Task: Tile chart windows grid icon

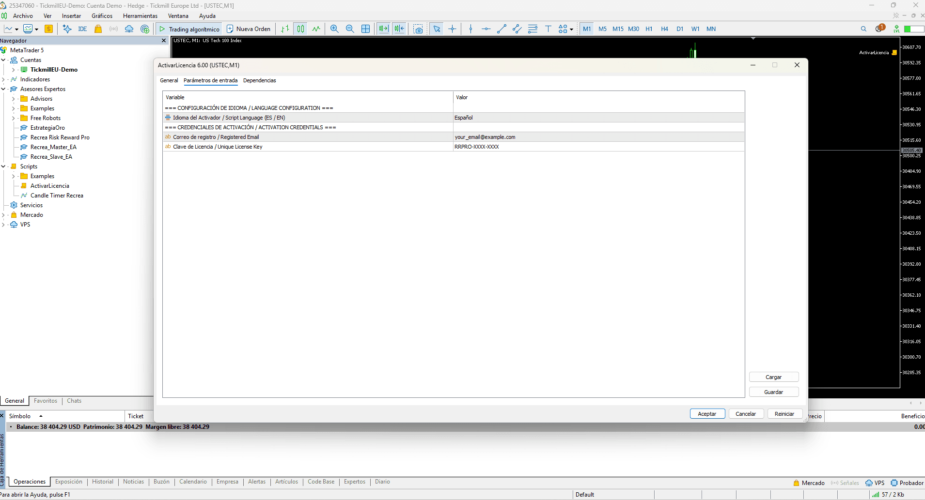Action: click(366, 29)
